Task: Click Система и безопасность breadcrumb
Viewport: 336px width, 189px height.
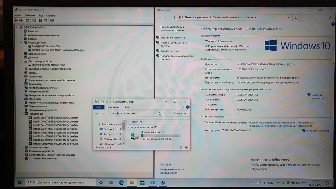Action: (227, 17)
